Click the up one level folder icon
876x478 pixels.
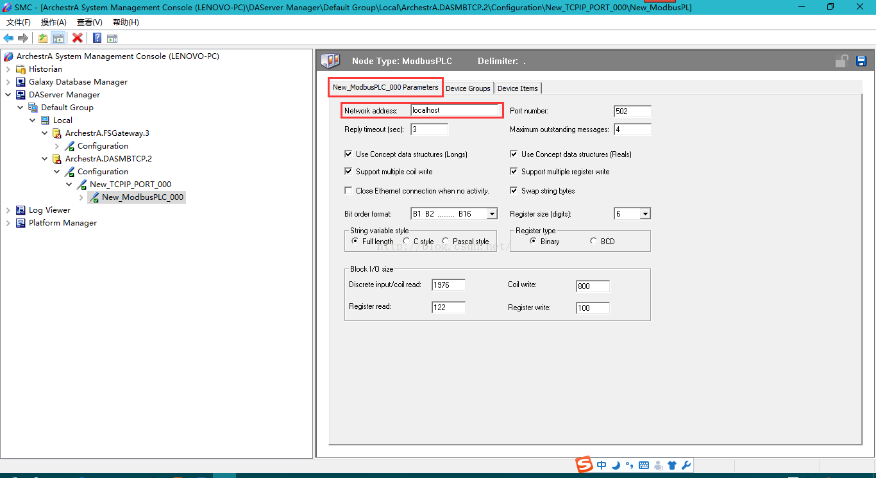tap(42, 38)
